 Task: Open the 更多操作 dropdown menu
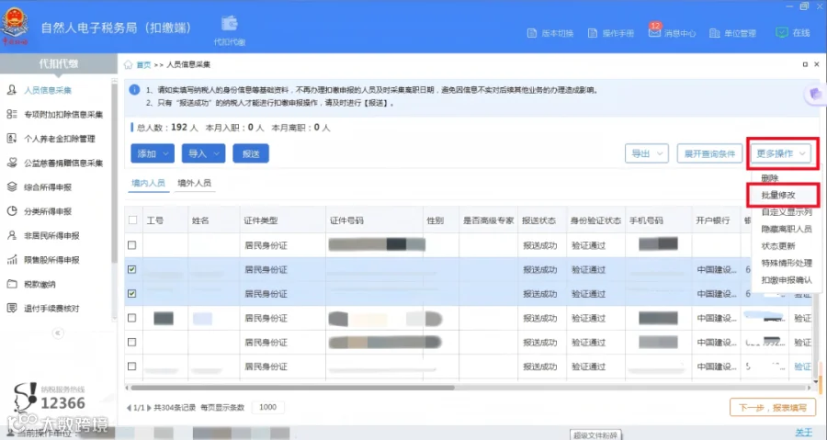click(x=781, y=153)
